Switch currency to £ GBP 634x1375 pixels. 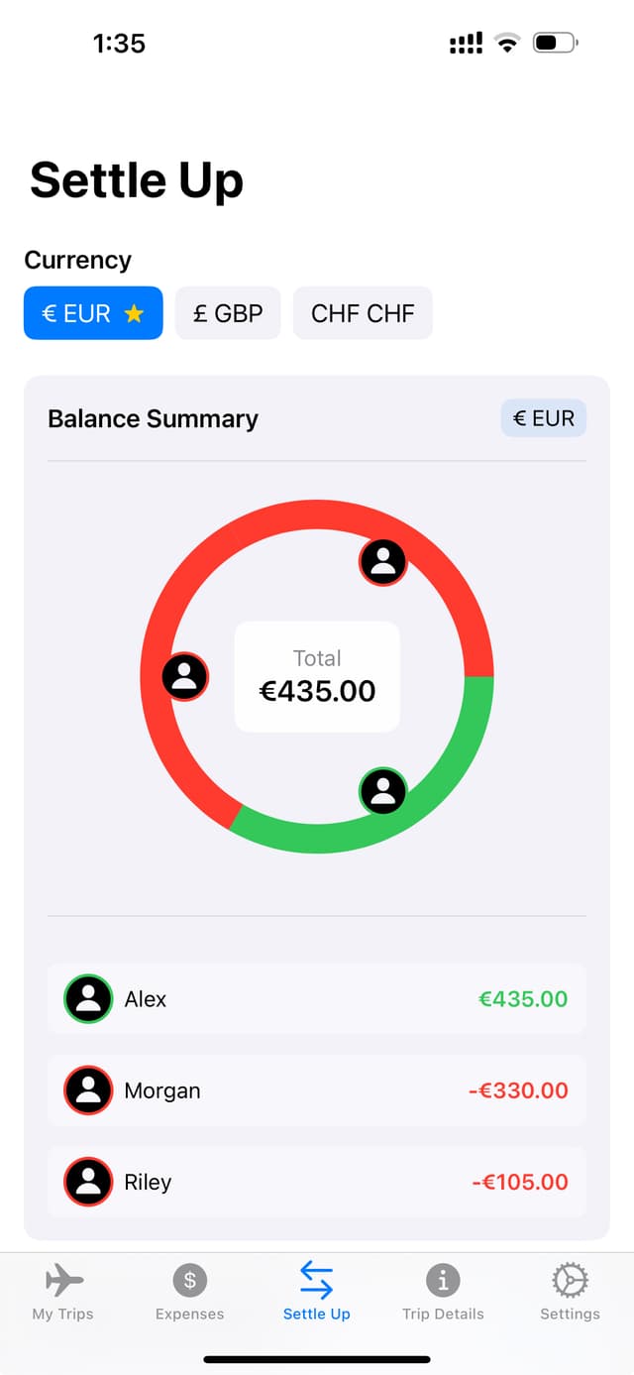tap(228, 313)
